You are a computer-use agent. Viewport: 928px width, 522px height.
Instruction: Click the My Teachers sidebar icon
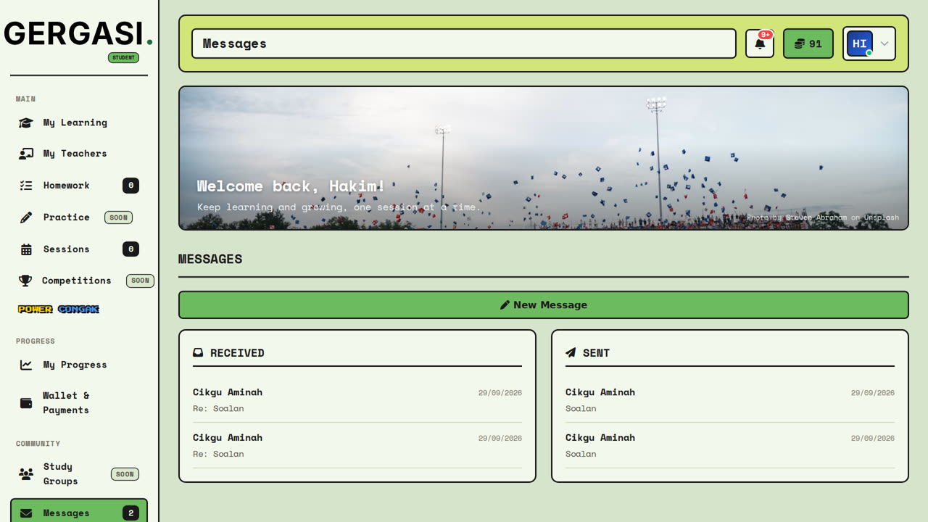pos(26,154)
